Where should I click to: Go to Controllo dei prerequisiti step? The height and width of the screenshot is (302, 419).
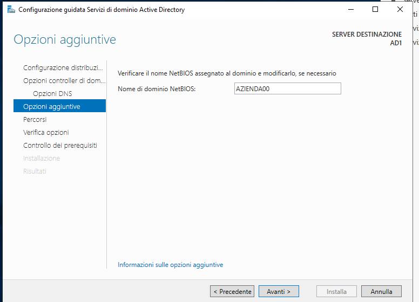click(60, 146)
